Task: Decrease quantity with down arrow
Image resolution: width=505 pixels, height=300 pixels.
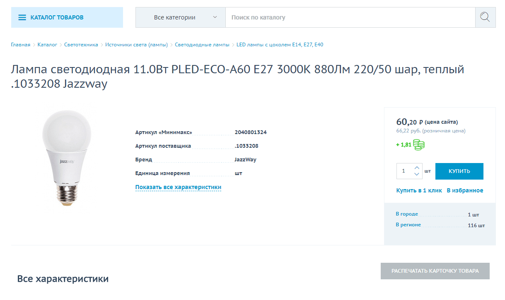Action: (417, 175)
